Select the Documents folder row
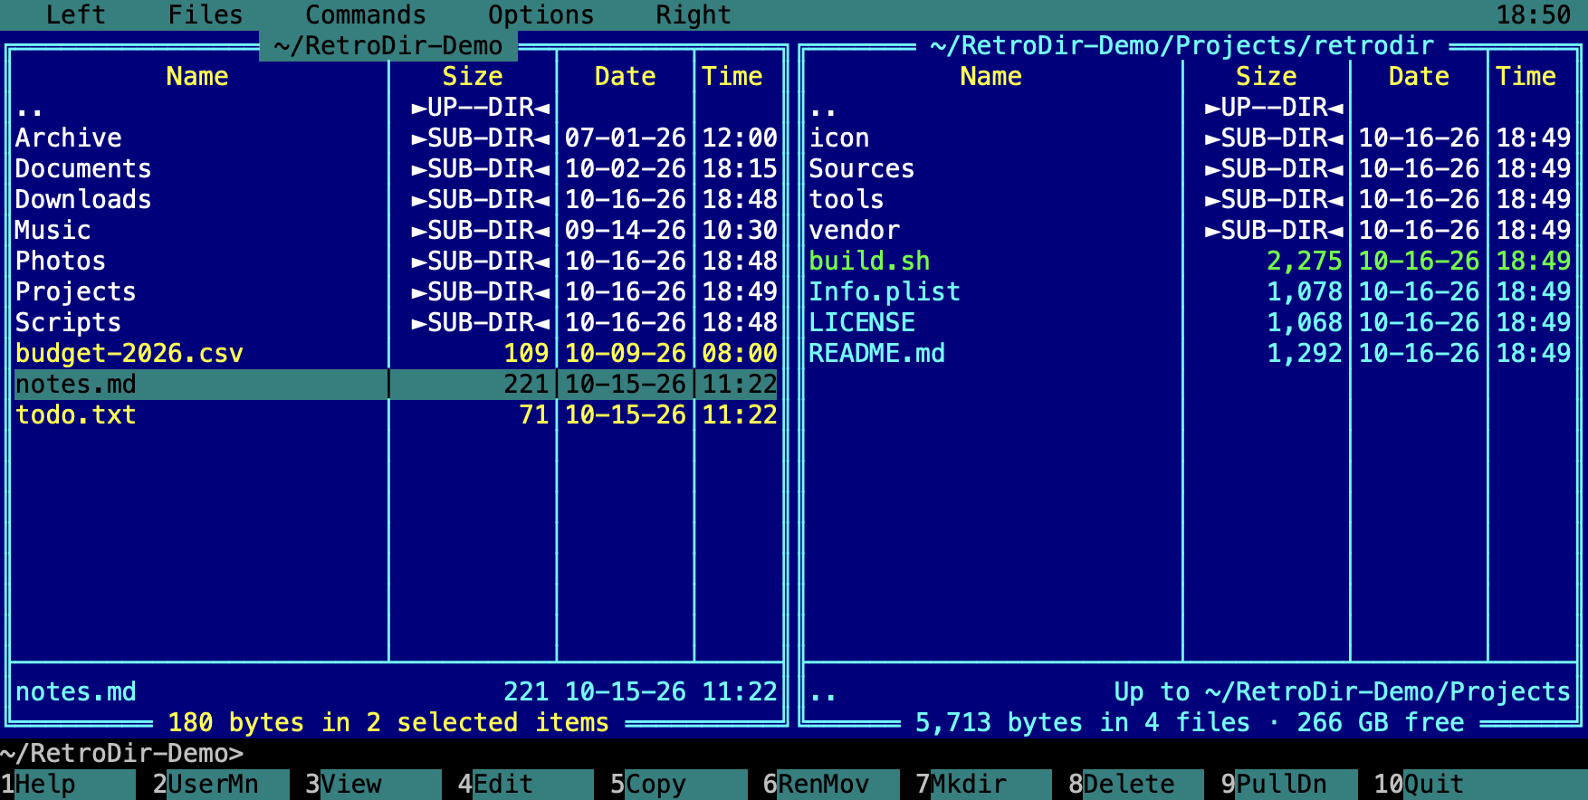The width and height of the screenshot is (1588, 800). (x=396, y=168)
